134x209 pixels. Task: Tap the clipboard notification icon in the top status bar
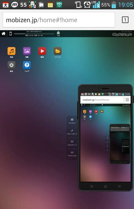coord(41,5)
